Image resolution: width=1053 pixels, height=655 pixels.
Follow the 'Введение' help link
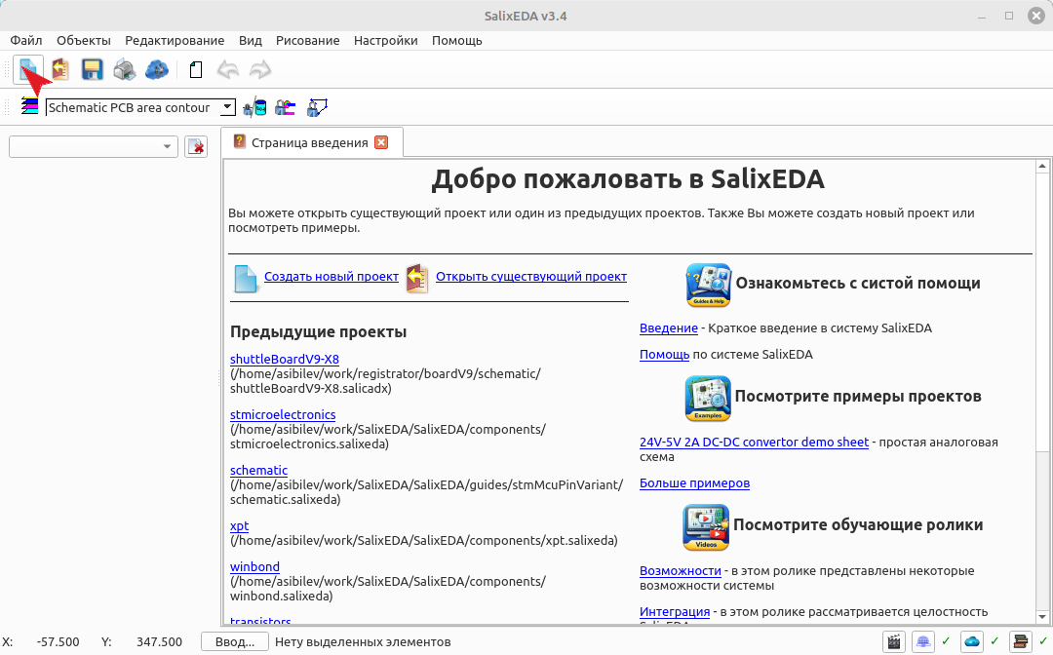click(x=668, y=327)
